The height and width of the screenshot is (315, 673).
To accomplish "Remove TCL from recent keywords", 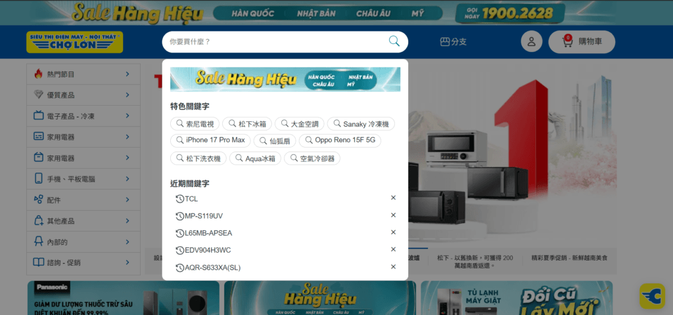I will point(393,198).
